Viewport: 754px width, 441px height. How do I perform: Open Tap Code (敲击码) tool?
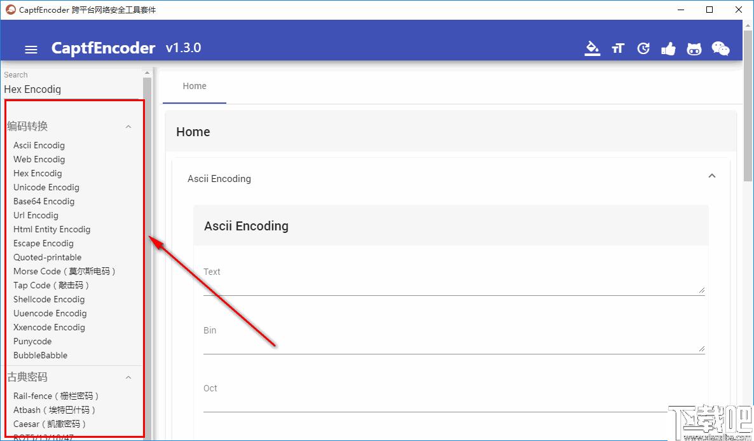tap(51, 285)
